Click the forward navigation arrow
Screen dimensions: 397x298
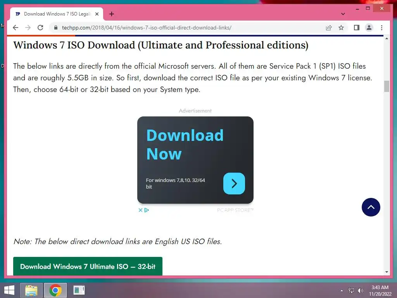click(x=28, y=28)
